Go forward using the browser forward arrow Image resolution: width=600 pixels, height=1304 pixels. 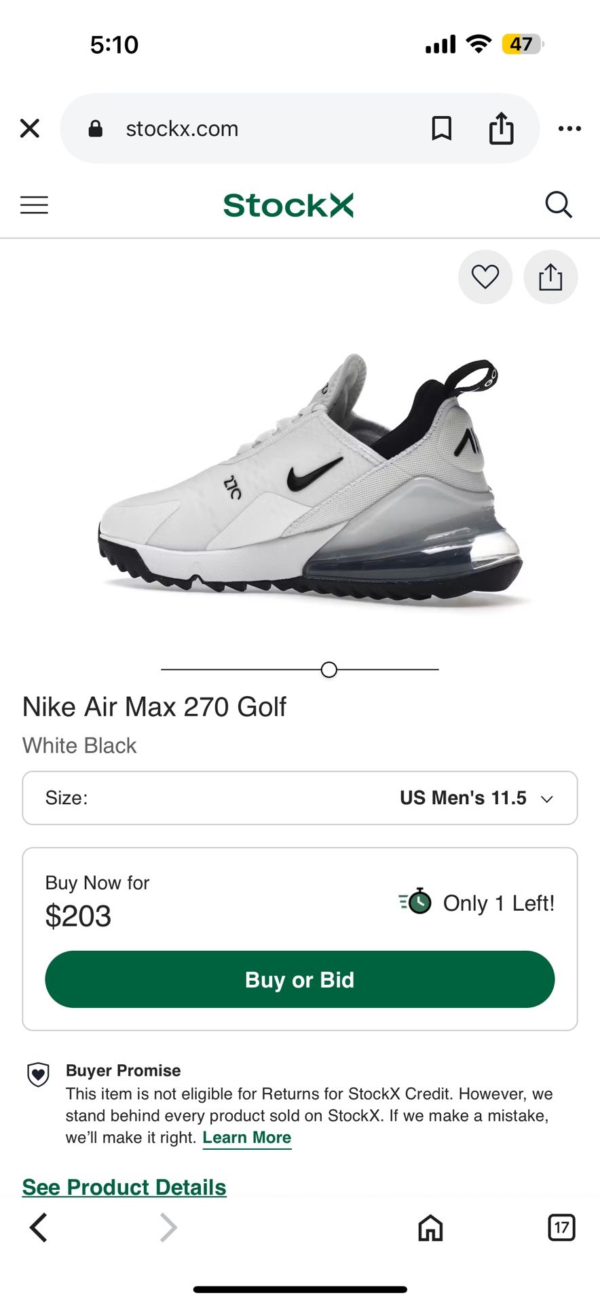(x=168, y=1227)
